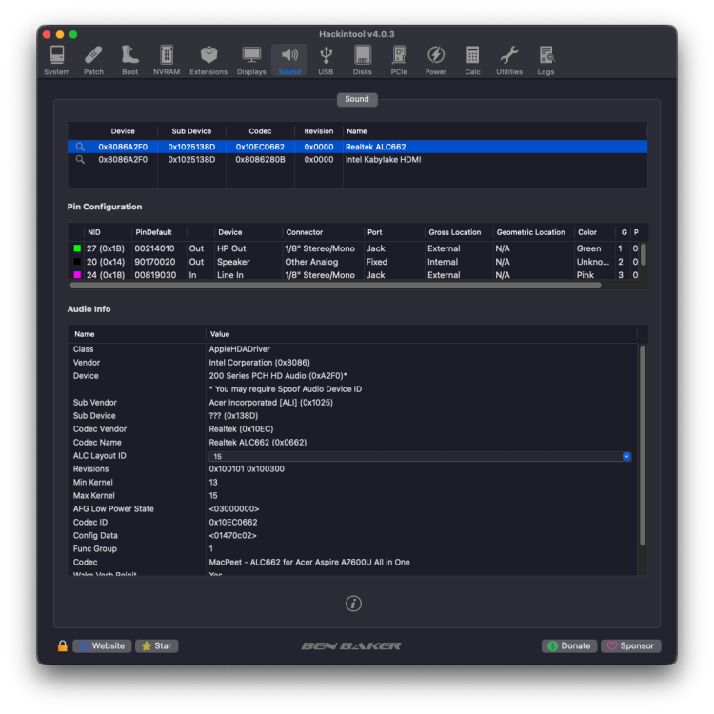This screenshot has height=714, width=714.
Task: Click the Pin Configuration vertical scrollbar
Action: point(643,254)
